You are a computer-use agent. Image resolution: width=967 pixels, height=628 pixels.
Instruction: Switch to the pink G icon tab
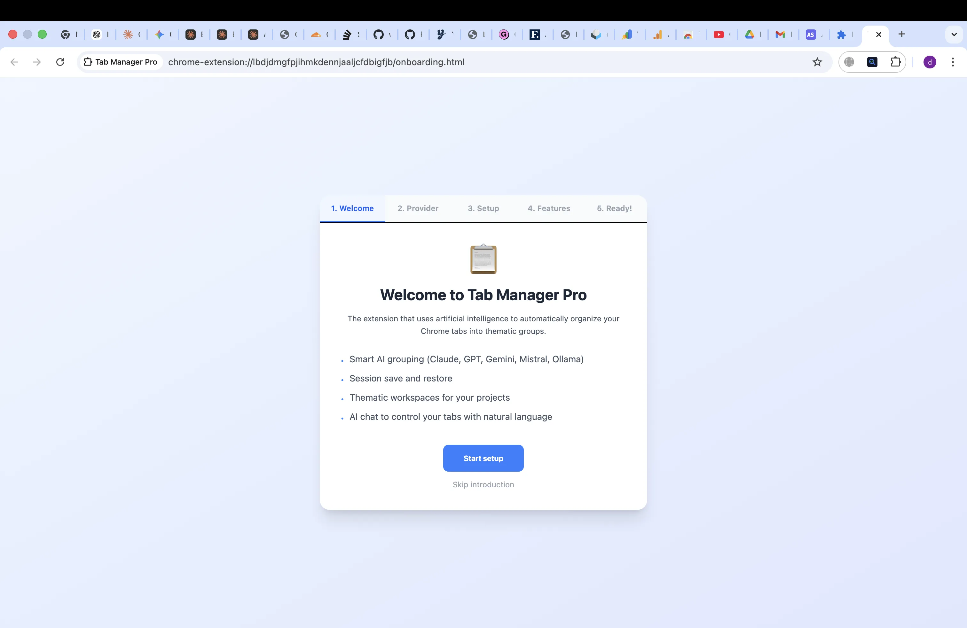[504, 35]
